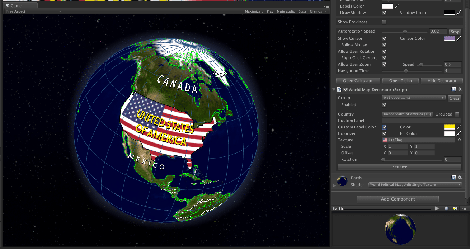Click the Add Component button
The height and width of the screenshot is (249, 470).
tap(398, 199)
